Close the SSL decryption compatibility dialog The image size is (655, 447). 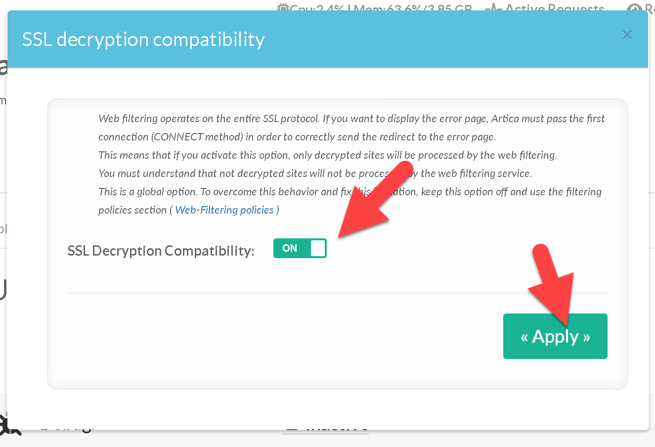tap(627, 35)
